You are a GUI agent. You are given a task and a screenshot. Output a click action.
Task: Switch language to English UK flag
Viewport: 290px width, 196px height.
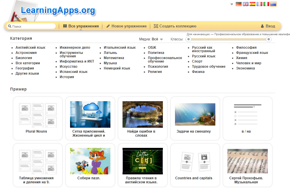click(x=245, y=4)
